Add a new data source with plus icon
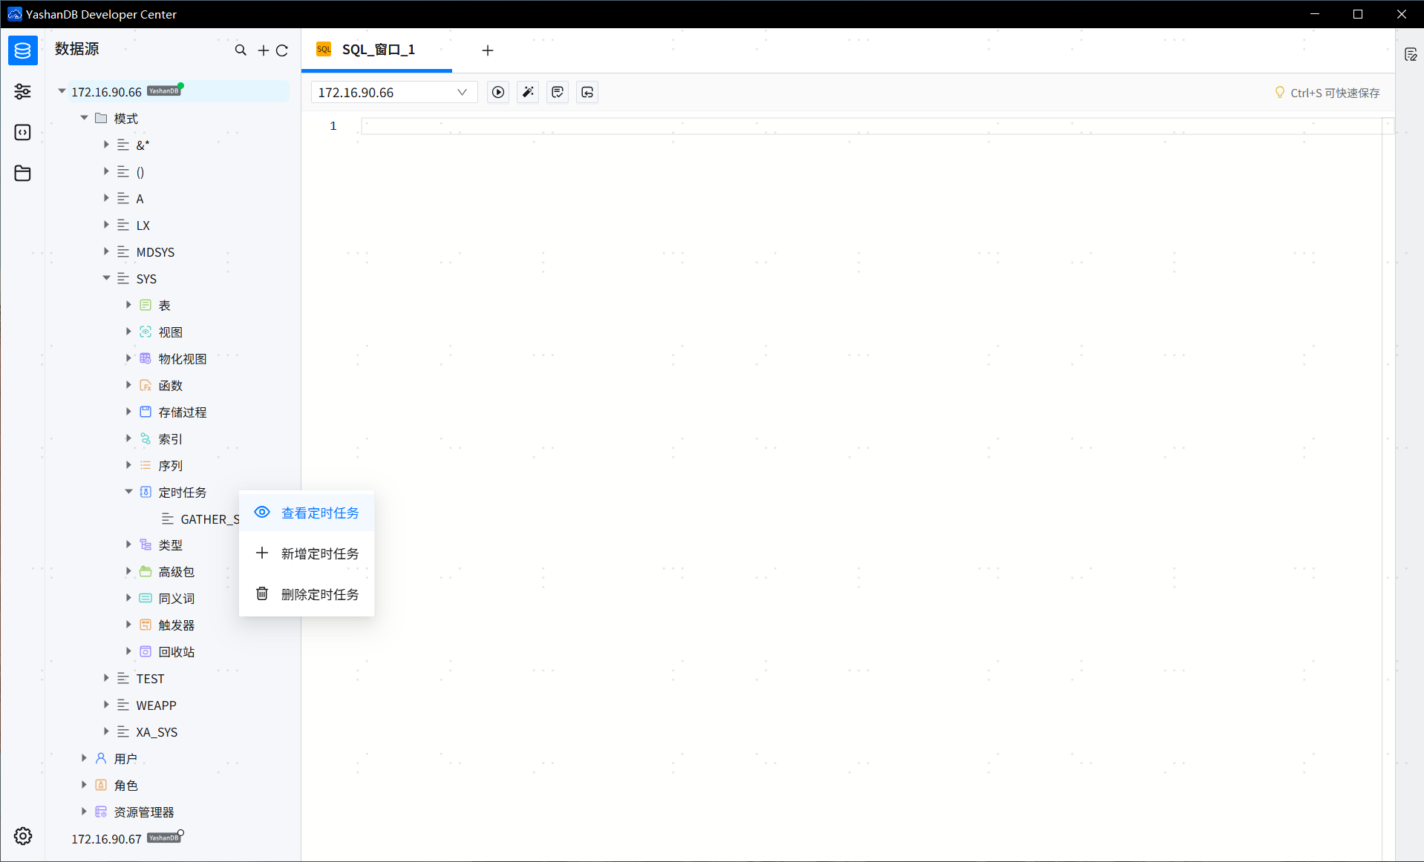 pos(263,50)
